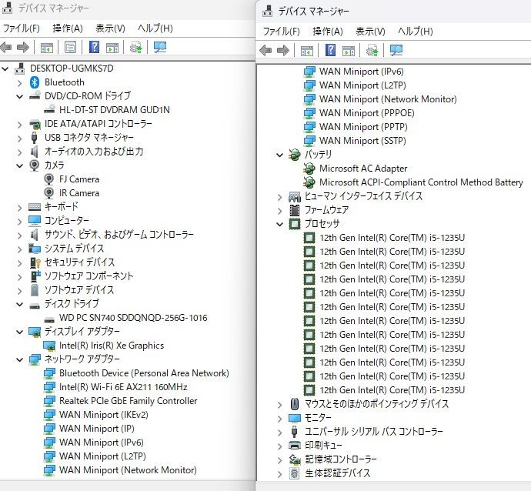531x491 pixels.
Task: Select サウンド、ビデオ、およびゲーム コントローラー category
Action: point(119,235)
